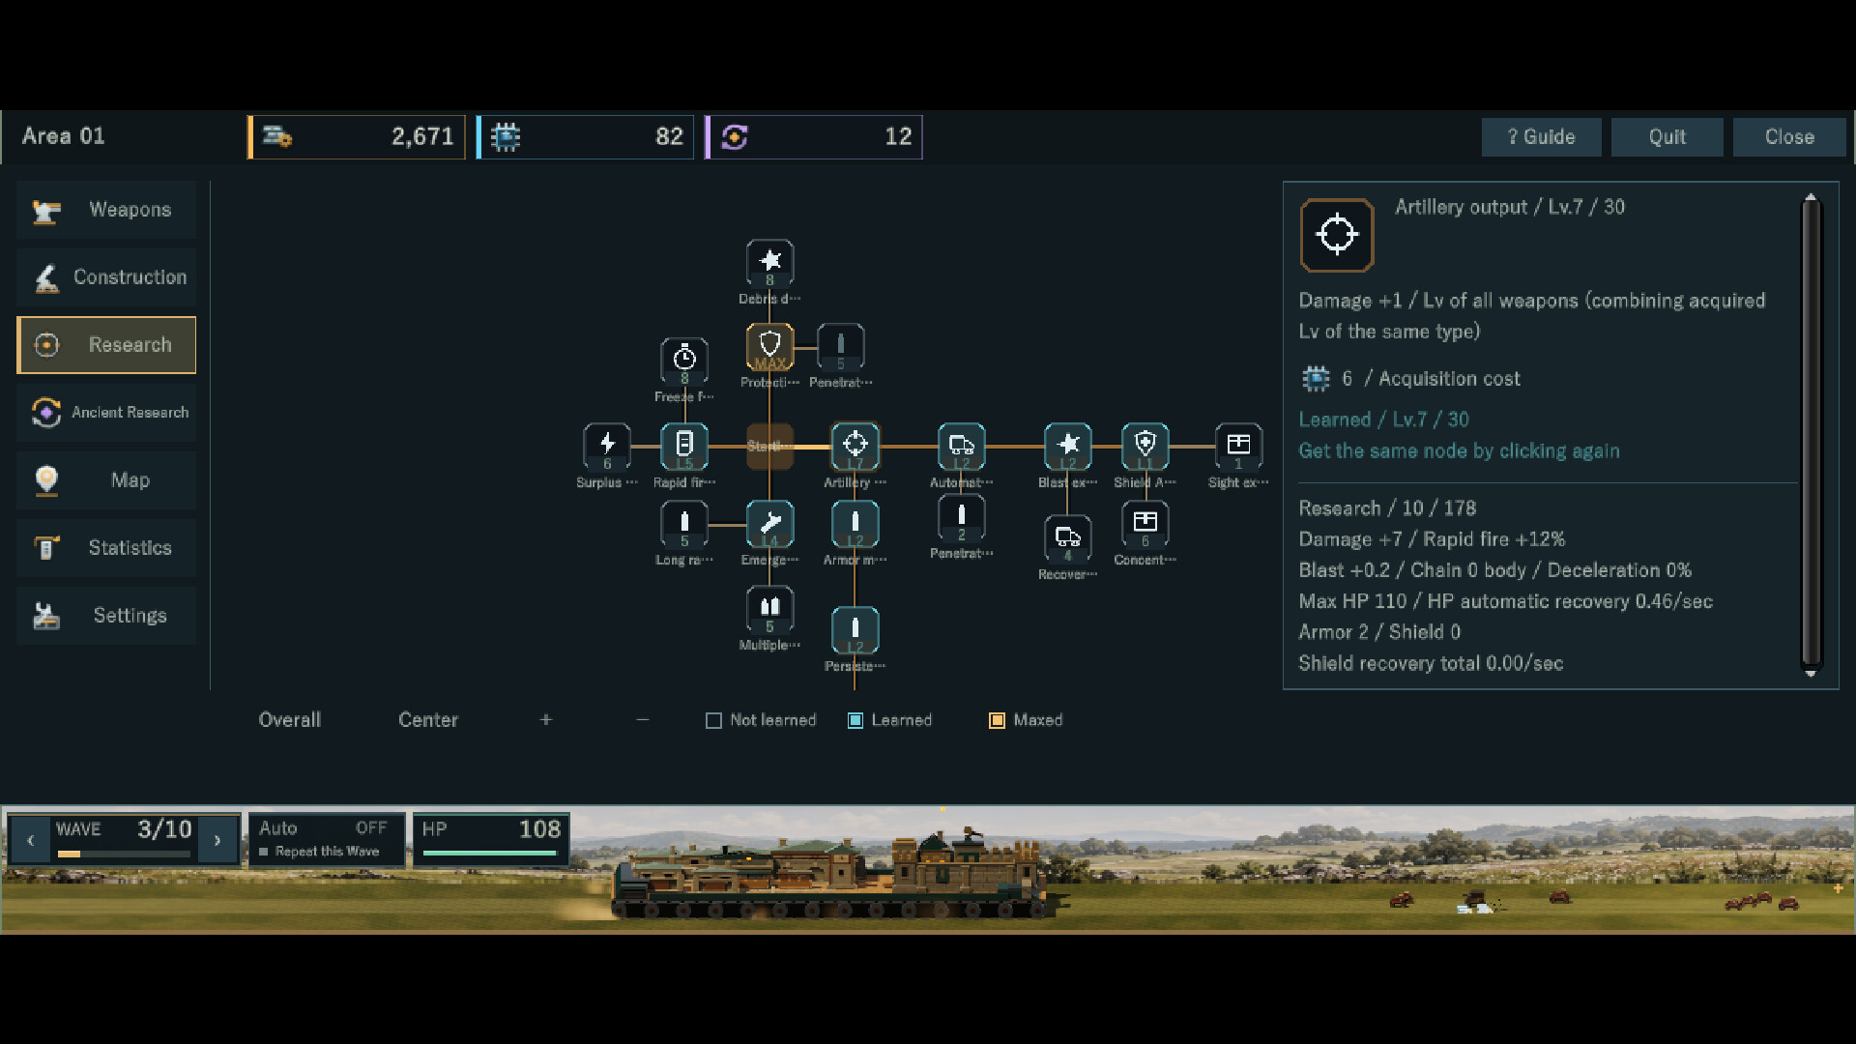
Task: Select the Blast explosion research node
Action: (x=1068, y=447)
